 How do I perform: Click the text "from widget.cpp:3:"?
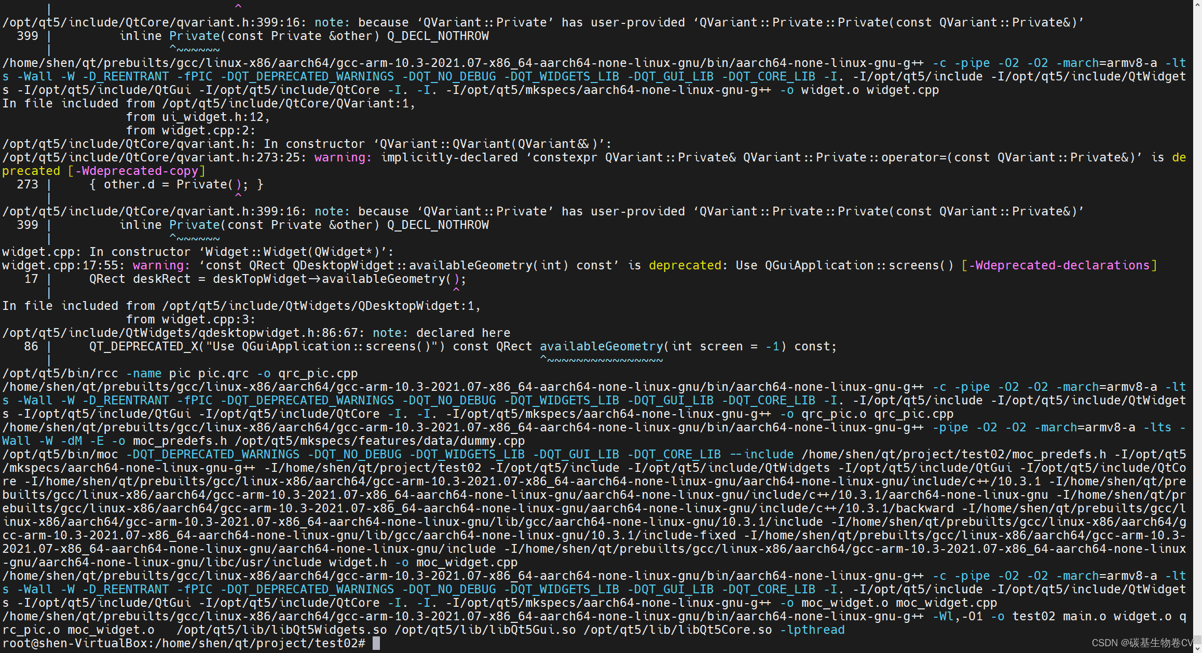(x=190, y=319)
